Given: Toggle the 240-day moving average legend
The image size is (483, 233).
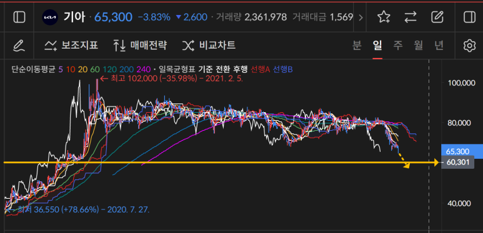Looking at the screenshot, I should [x=144, y=70].
